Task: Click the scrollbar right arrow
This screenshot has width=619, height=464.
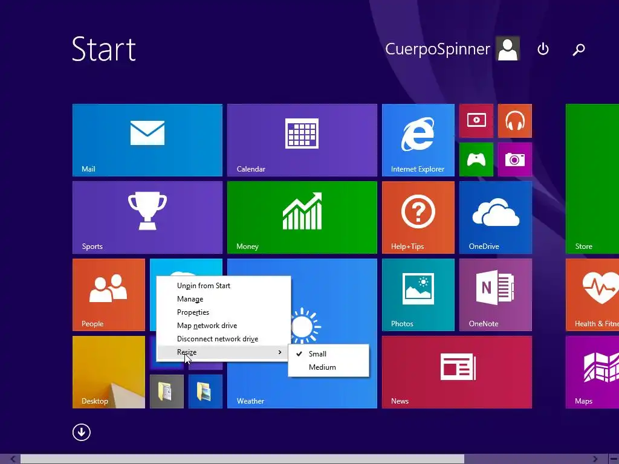Action: (595, 459)
